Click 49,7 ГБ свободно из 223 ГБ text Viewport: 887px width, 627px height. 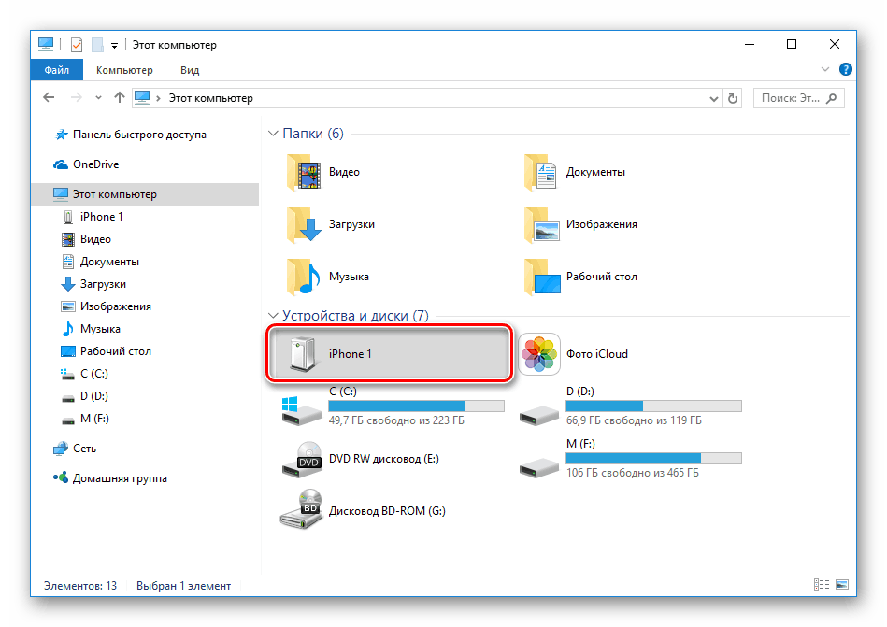[396, 420]
